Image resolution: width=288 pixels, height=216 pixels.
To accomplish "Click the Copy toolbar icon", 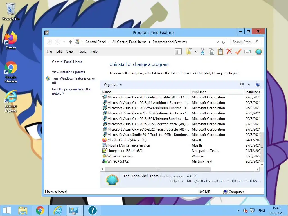I will click(x=211, y=52).
